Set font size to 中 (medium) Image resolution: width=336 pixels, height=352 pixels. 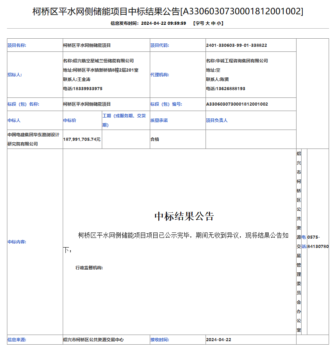click(213, 23)
